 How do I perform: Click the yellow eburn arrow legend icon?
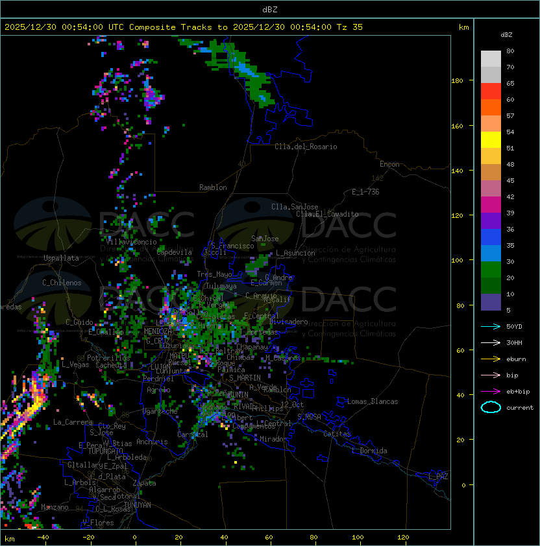[x=491, y=359]
